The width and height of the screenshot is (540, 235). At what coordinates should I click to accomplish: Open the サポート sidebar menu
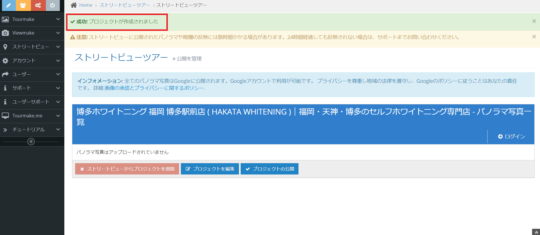[x=32, y=88]
